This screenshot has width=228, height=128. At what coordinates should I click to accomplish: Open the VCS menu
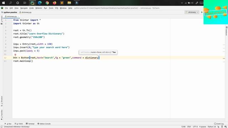(56, 8)
